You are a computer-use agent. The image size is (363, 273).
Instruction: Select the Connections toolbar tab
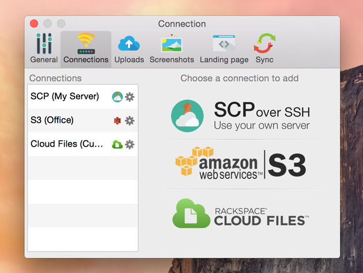86,48
